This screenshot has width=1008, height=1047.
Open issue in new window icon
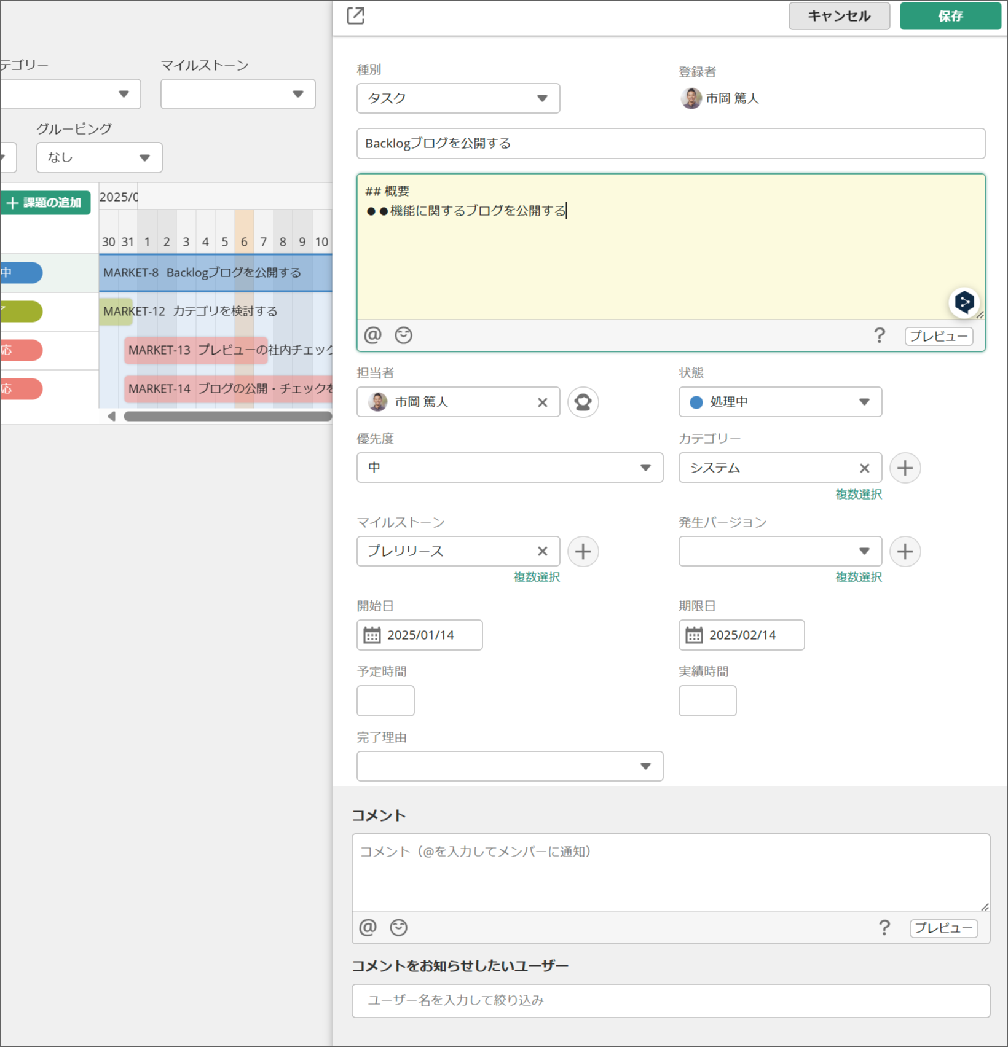click(356, 15)
